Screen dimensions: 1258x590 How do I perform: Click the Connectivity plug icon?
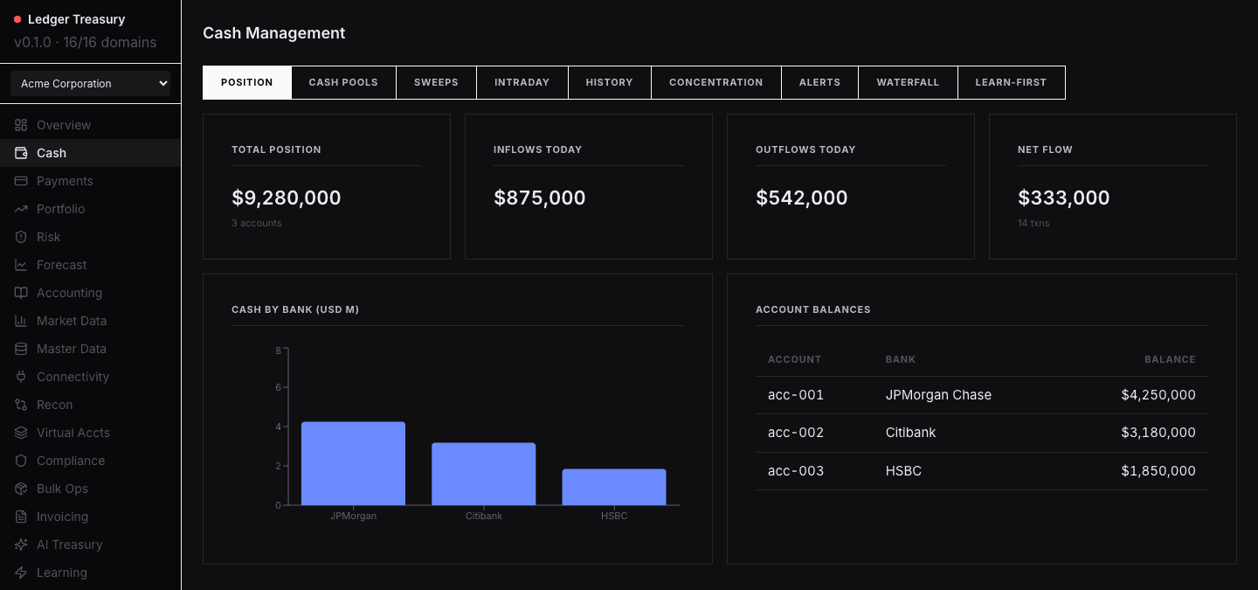point(21,377)
